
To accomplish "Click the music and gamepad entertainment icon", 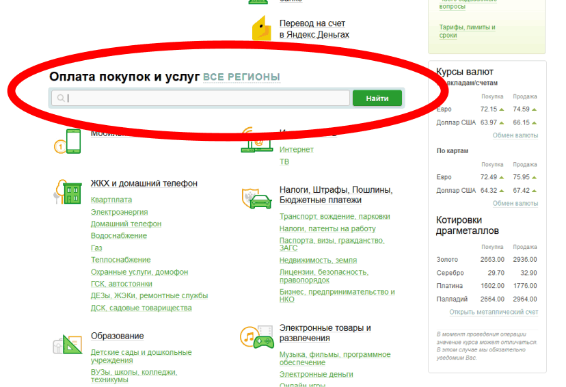I will tap(256, 337).
